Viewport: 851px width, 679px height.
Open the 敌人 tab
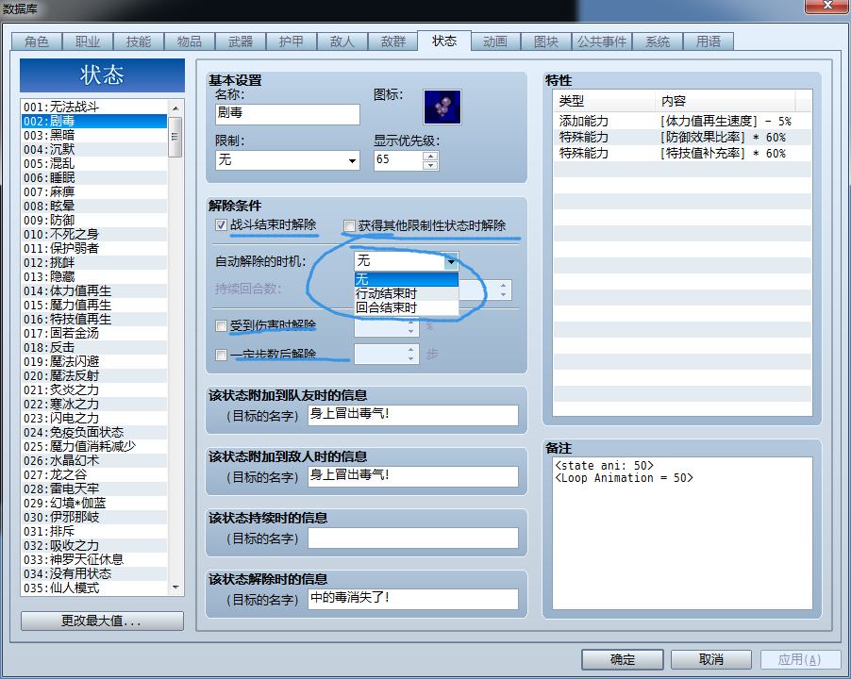[342, 41]
